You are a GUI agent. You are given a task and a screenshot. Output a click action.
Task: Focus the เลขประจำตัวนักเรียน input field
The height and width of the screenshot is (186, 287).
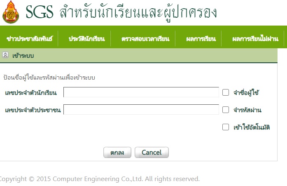[x=141, y=92]
